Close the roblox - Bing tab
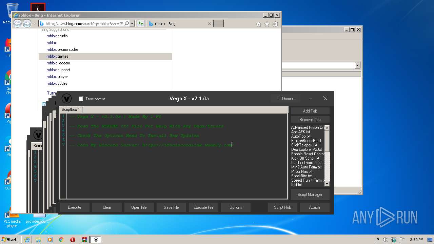This screenshot has height=244, width=434. tap(209, 24)
